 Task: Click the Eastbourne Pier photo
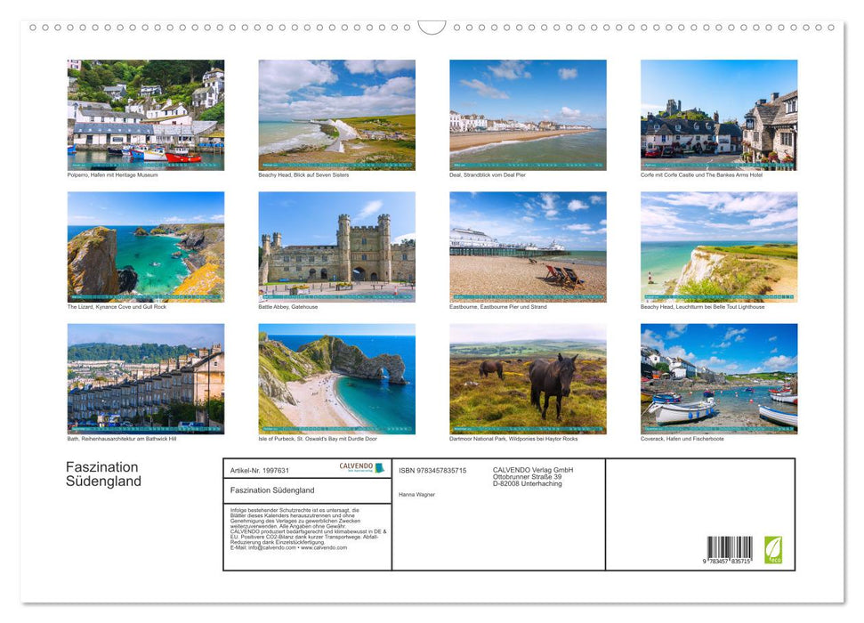click(528, 245)
